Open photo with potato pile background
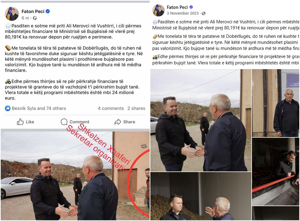This screenshot has height=221, width=300. (201, 196)
